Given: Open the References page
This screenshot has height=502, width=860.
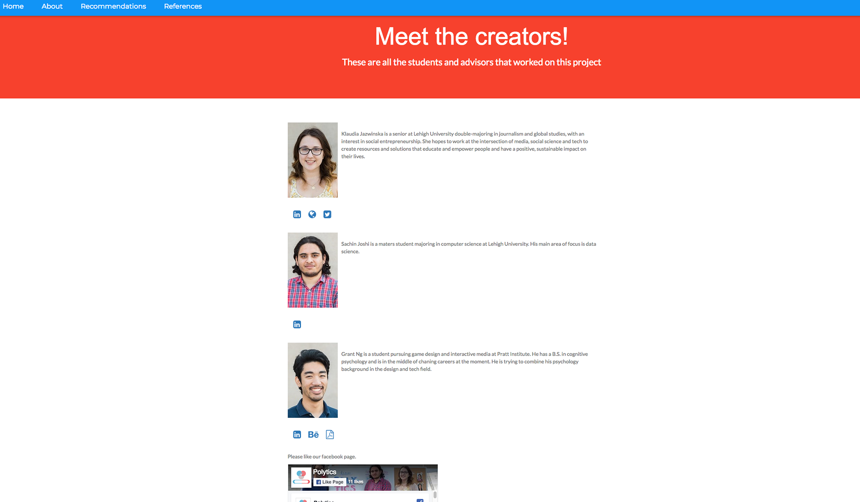Looking at the screenshot, I should (183, 6).
